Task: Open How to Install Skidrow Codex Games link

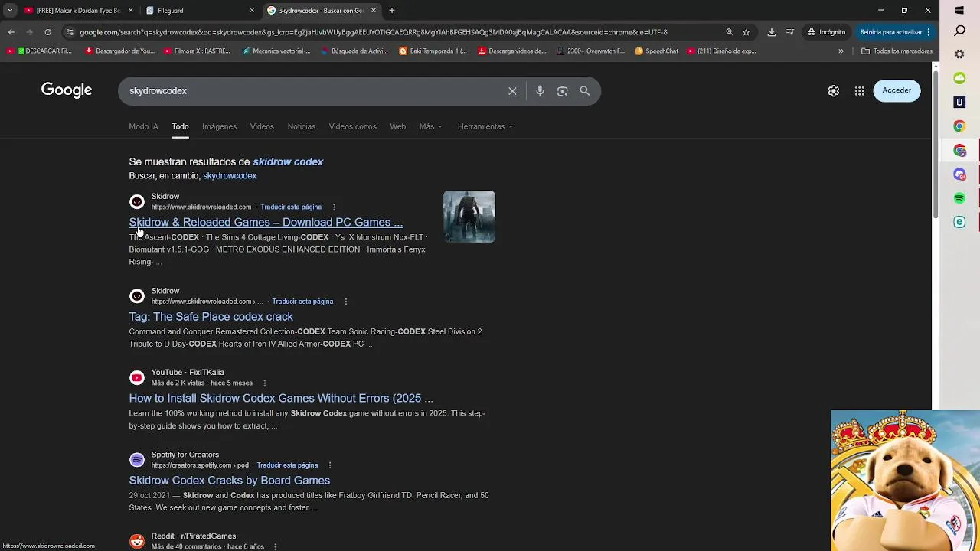Action: click(x=281, y=398)
